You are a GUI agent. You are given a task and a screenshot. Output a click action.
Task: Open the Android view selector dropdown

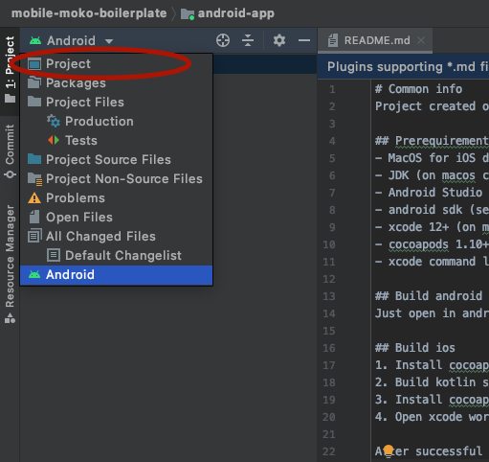point(71,41)
